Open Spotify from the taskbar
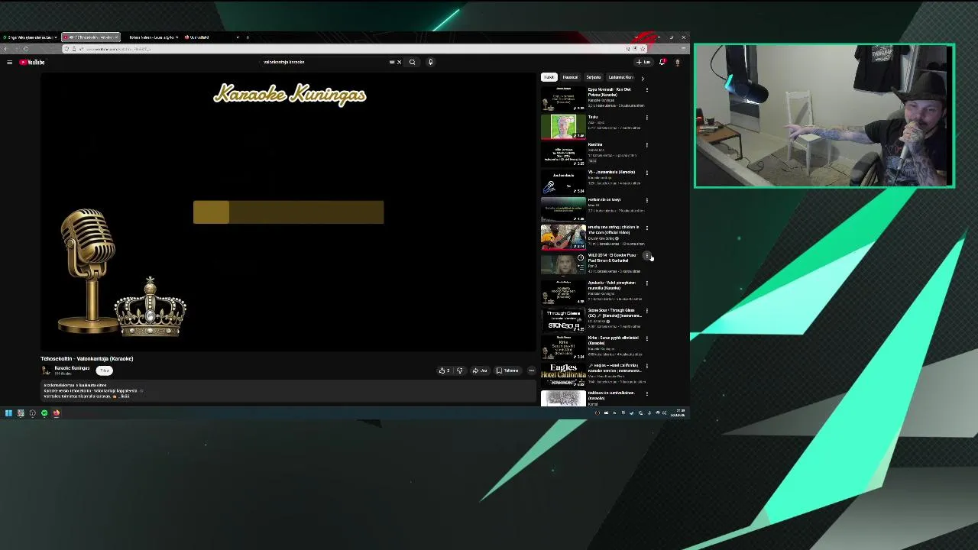The width and height of the screenshot is (978, 550). coord(44,413)
